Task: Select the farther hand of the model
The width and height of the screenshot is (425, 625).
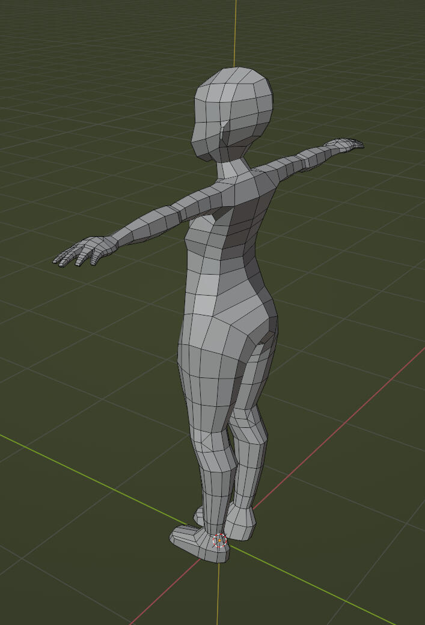Action: tap(343, 144)
